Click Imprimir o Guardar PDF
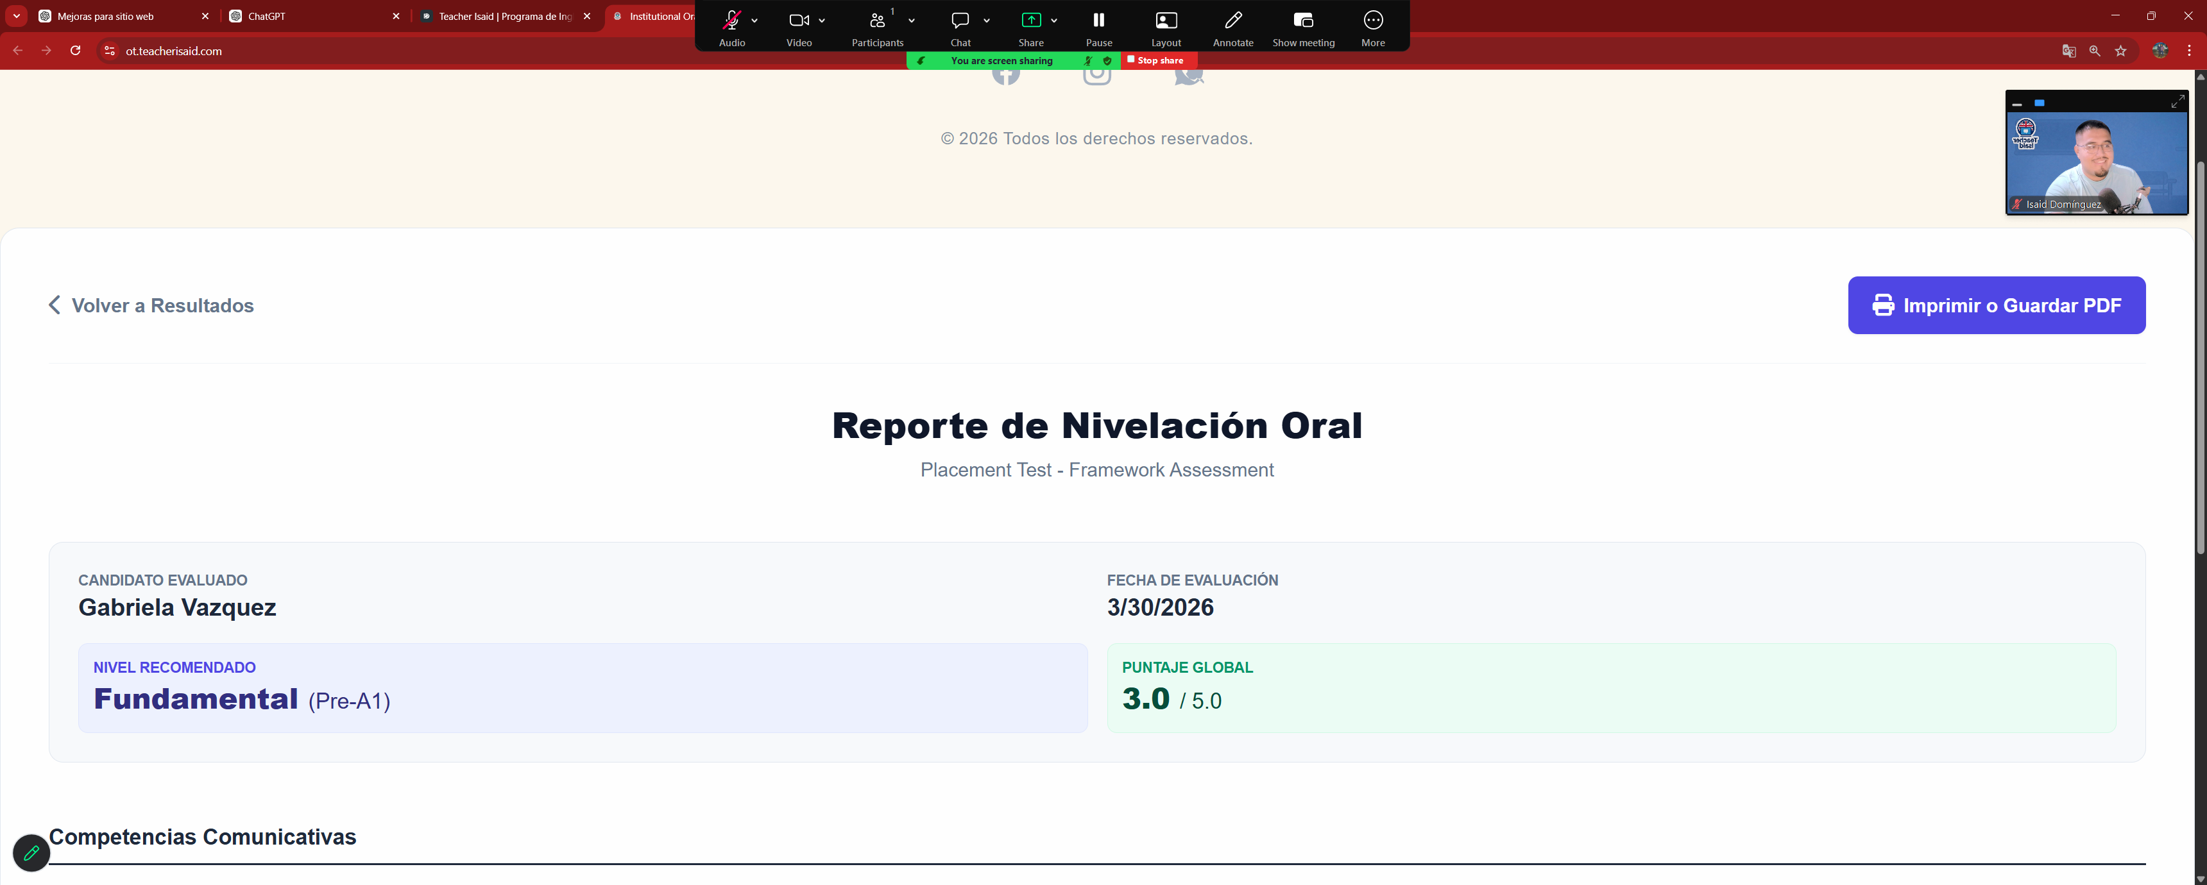Screen dimensions: 2207x885 pos(1996,305)
